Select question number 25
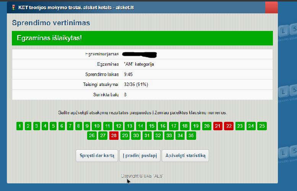This screenshot has height=191, width=297. point(262,126)
